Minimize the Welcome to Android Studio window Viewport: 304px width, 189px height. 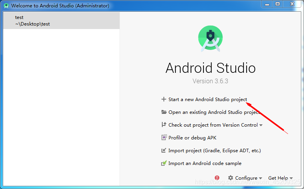pos(267,4)
